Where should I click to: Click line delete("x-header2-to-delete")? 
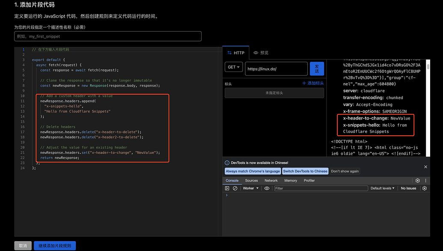92,137
